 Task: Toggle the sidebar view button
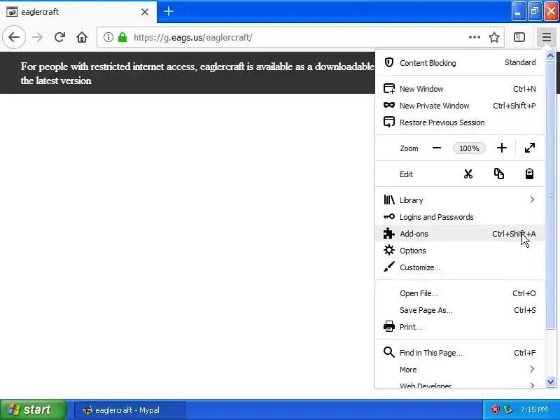pos(519,37)
